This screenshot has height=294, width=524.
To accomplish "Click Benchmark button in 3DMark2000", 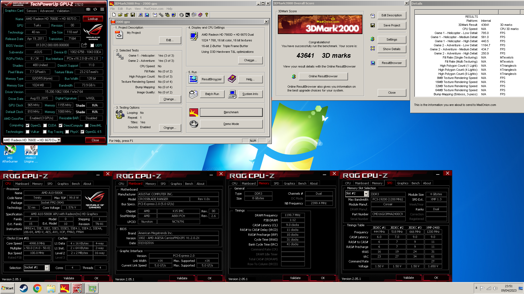I will pos(231,112).
